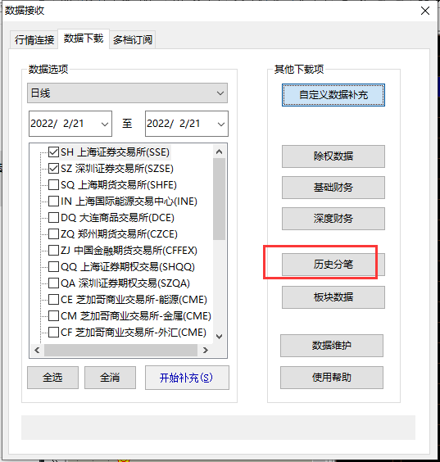Check IN 上海国际能源交易中心(INE)
Screen dimensions: 440x462
coord(53,202)
